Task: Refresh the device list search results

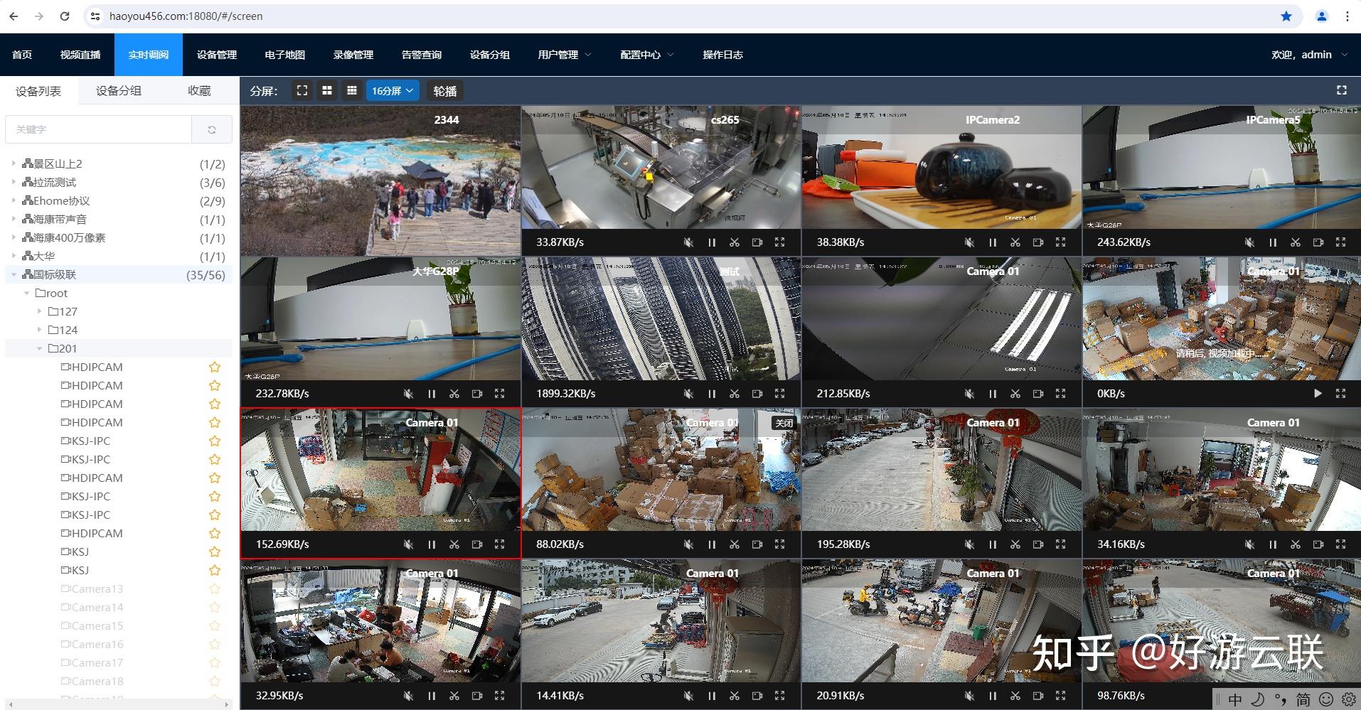Action: coord(211,129)
